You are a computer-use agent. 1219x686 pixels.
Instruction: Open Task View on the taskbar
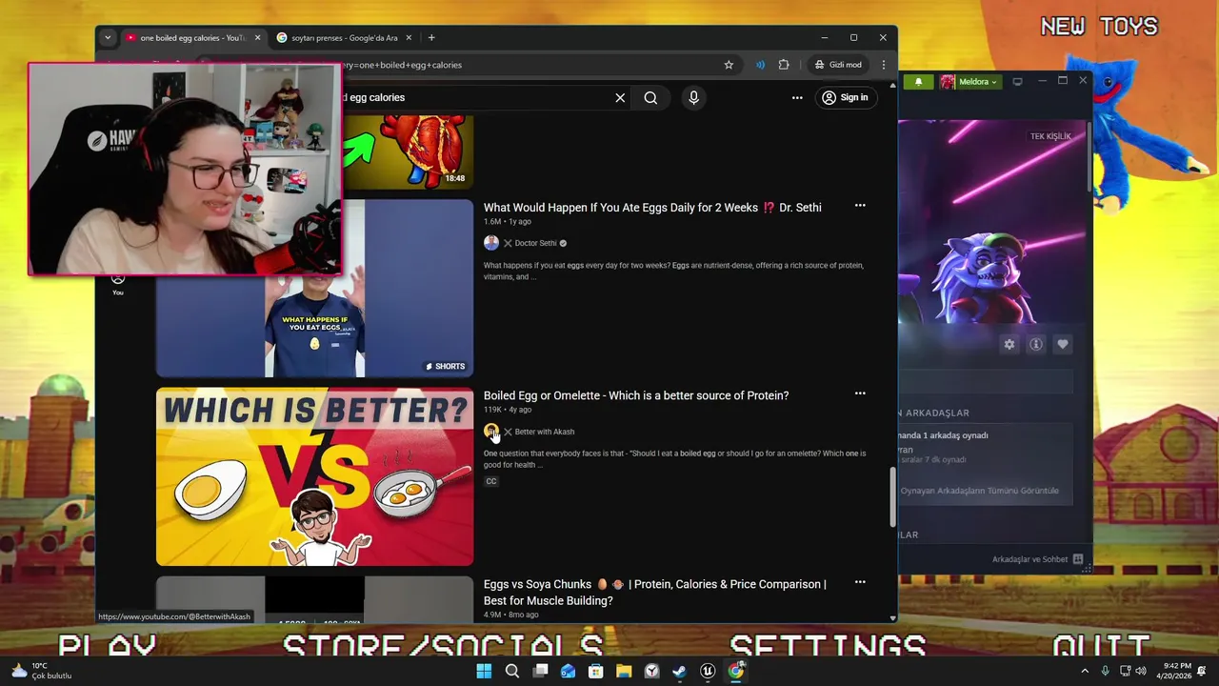click(540, 671)
